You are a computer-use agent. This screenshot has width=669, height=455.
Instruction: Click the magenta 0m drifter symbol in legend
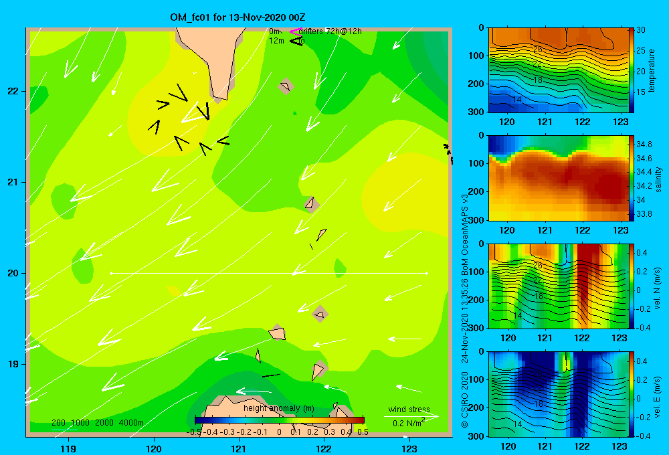295,31
